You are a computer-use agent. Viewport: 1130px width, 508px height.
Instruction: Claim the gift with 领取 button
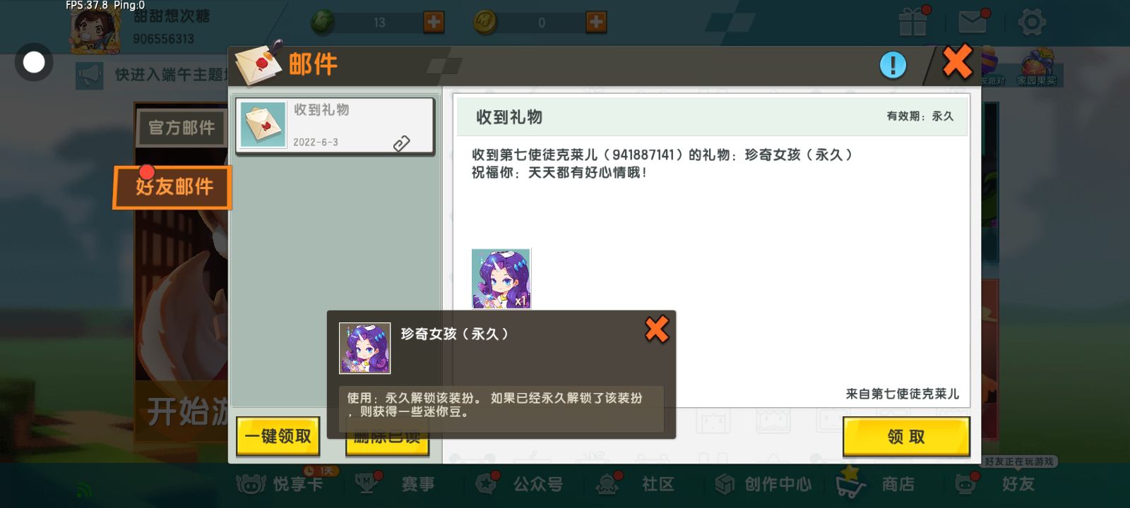[x=906, y=437]
